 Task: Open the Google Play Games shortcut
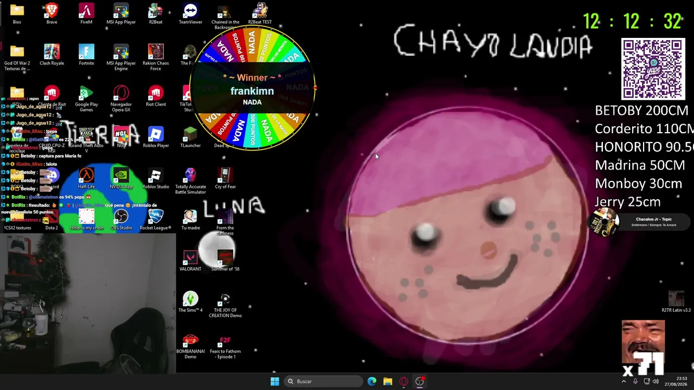(86, 99)
